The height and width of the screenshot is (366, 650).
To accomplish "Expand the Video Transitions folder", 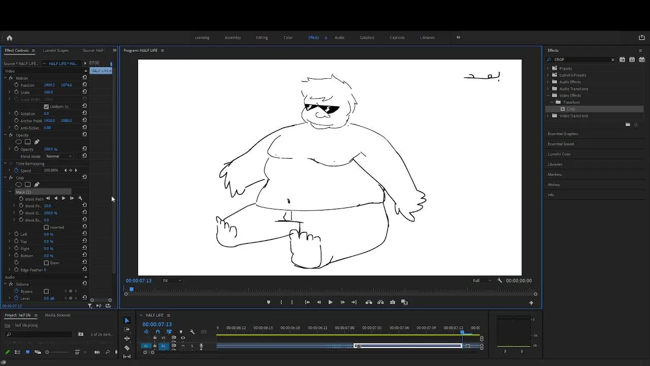I will [548, 116].
